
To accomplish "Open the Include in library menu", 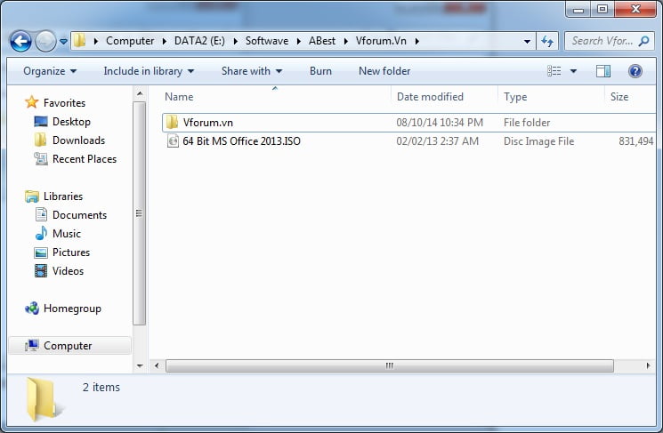I will [149, 71].
